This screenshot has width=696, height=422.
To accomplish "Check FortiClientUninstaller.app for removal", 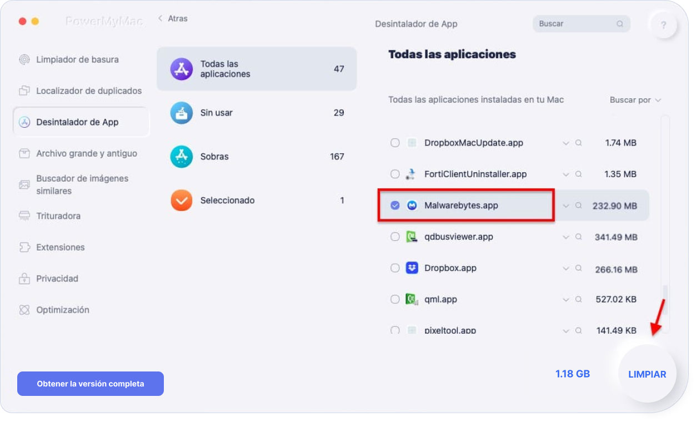I will [x=395, y=174].
